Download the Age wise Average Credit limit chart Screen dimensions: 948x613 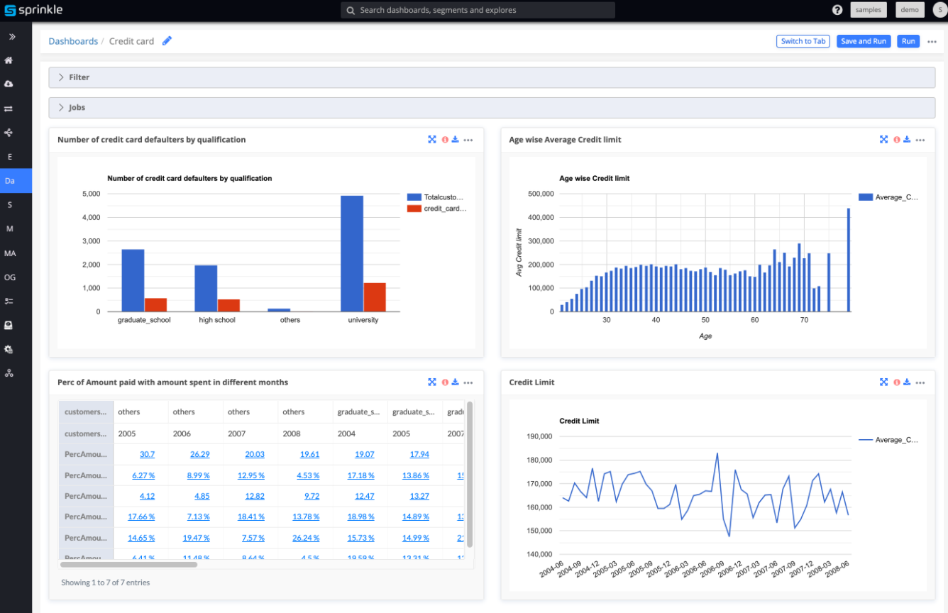(907, 140)
